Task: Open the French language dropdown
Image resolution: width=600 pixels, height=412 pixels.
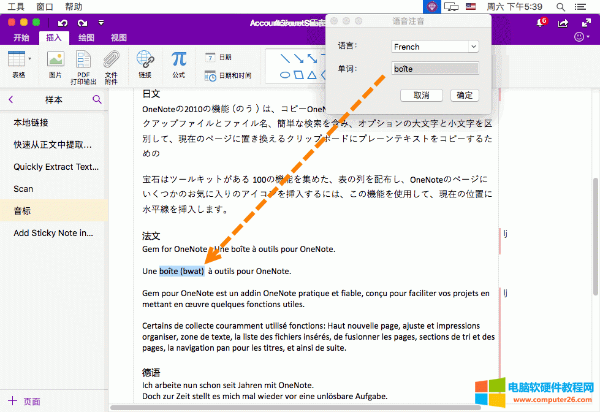Action: pos(435,47)
